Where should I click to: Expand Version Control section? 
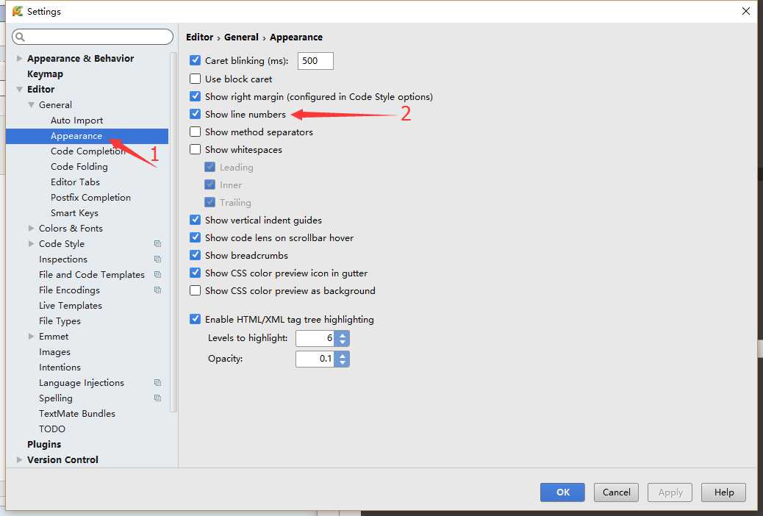pyautogui.click(x=19, y=459)
